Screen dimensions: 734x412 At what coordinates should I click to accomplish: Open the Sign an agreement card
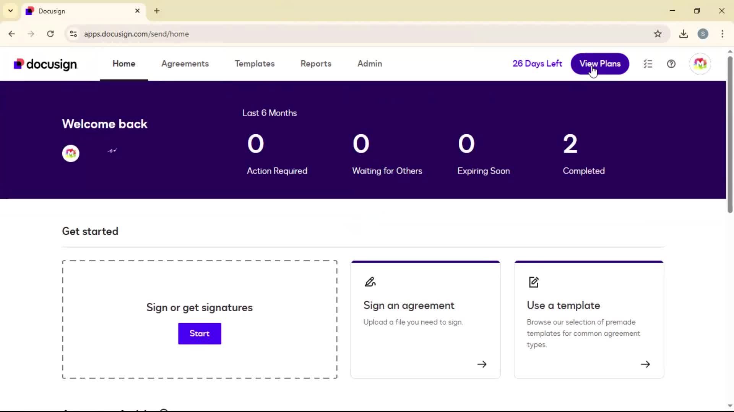[x=425, y=320]
